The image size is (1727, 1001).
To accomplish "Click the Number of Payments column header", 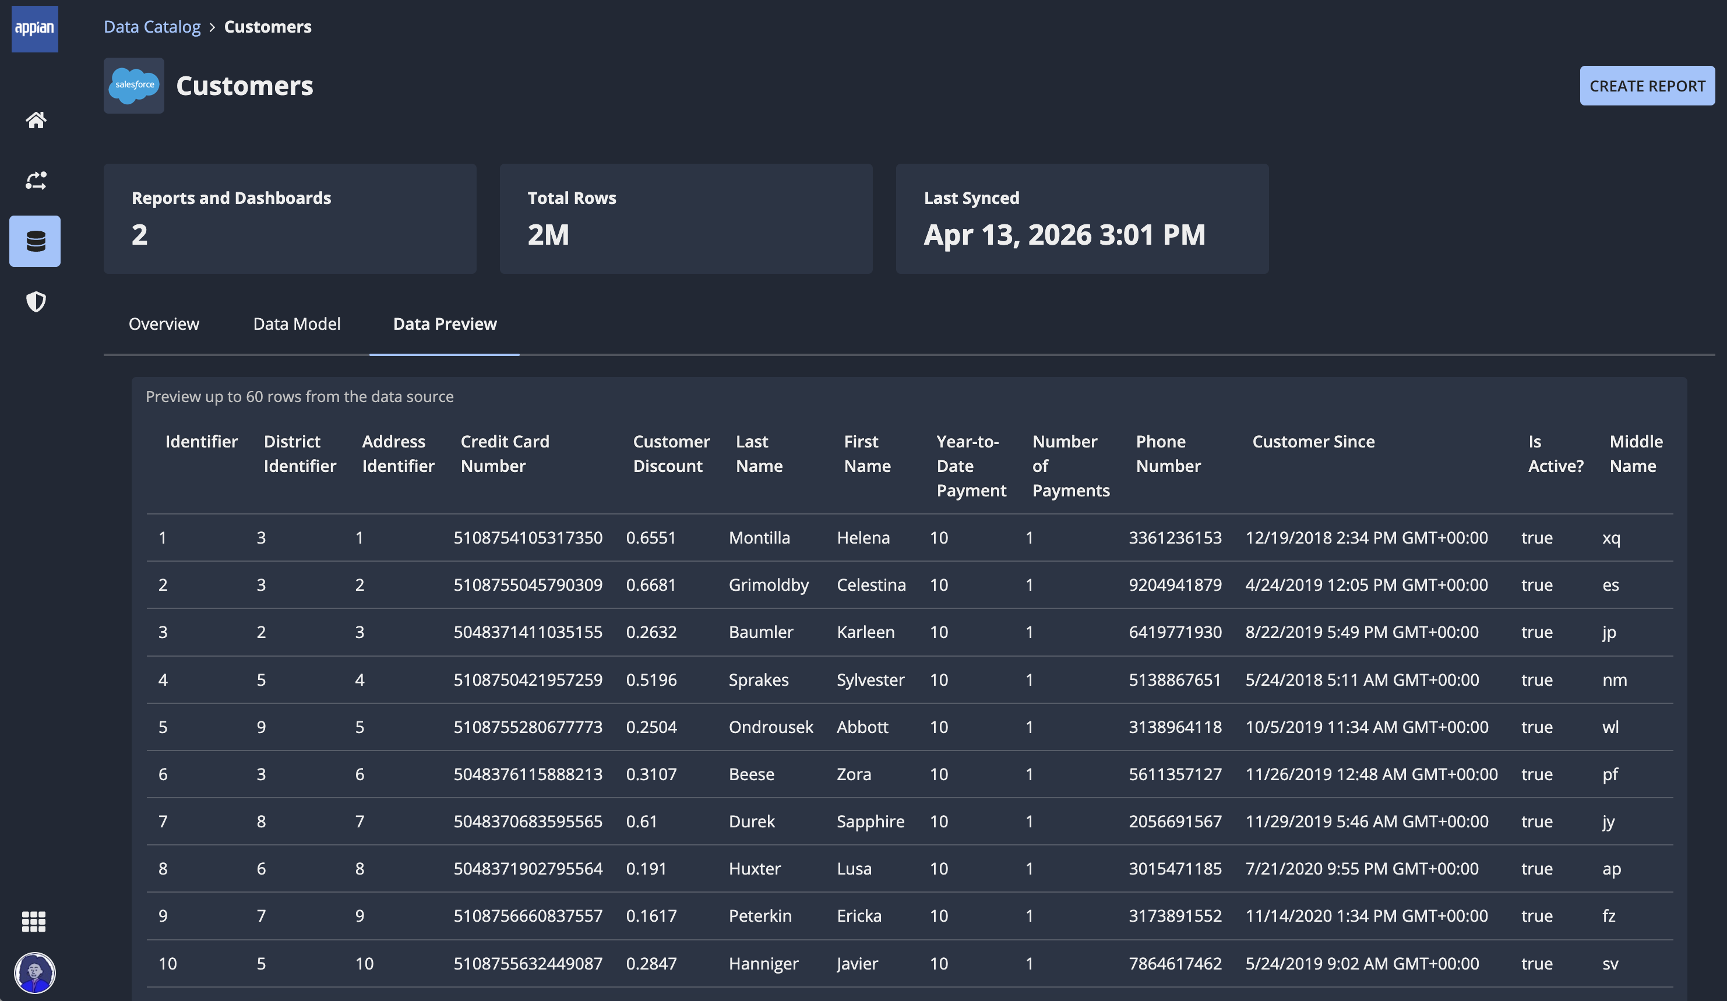I will coord(1071,466).
